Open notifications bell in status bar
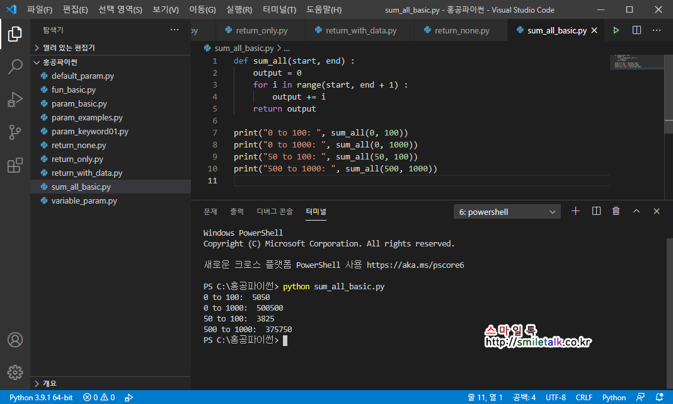Screen dimensions: 673x404 pos(660,398)
